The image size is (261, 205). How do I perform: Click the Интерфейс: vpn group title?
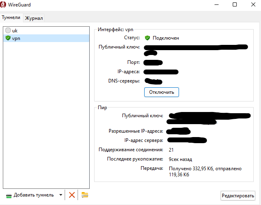(x=116, y=30)
